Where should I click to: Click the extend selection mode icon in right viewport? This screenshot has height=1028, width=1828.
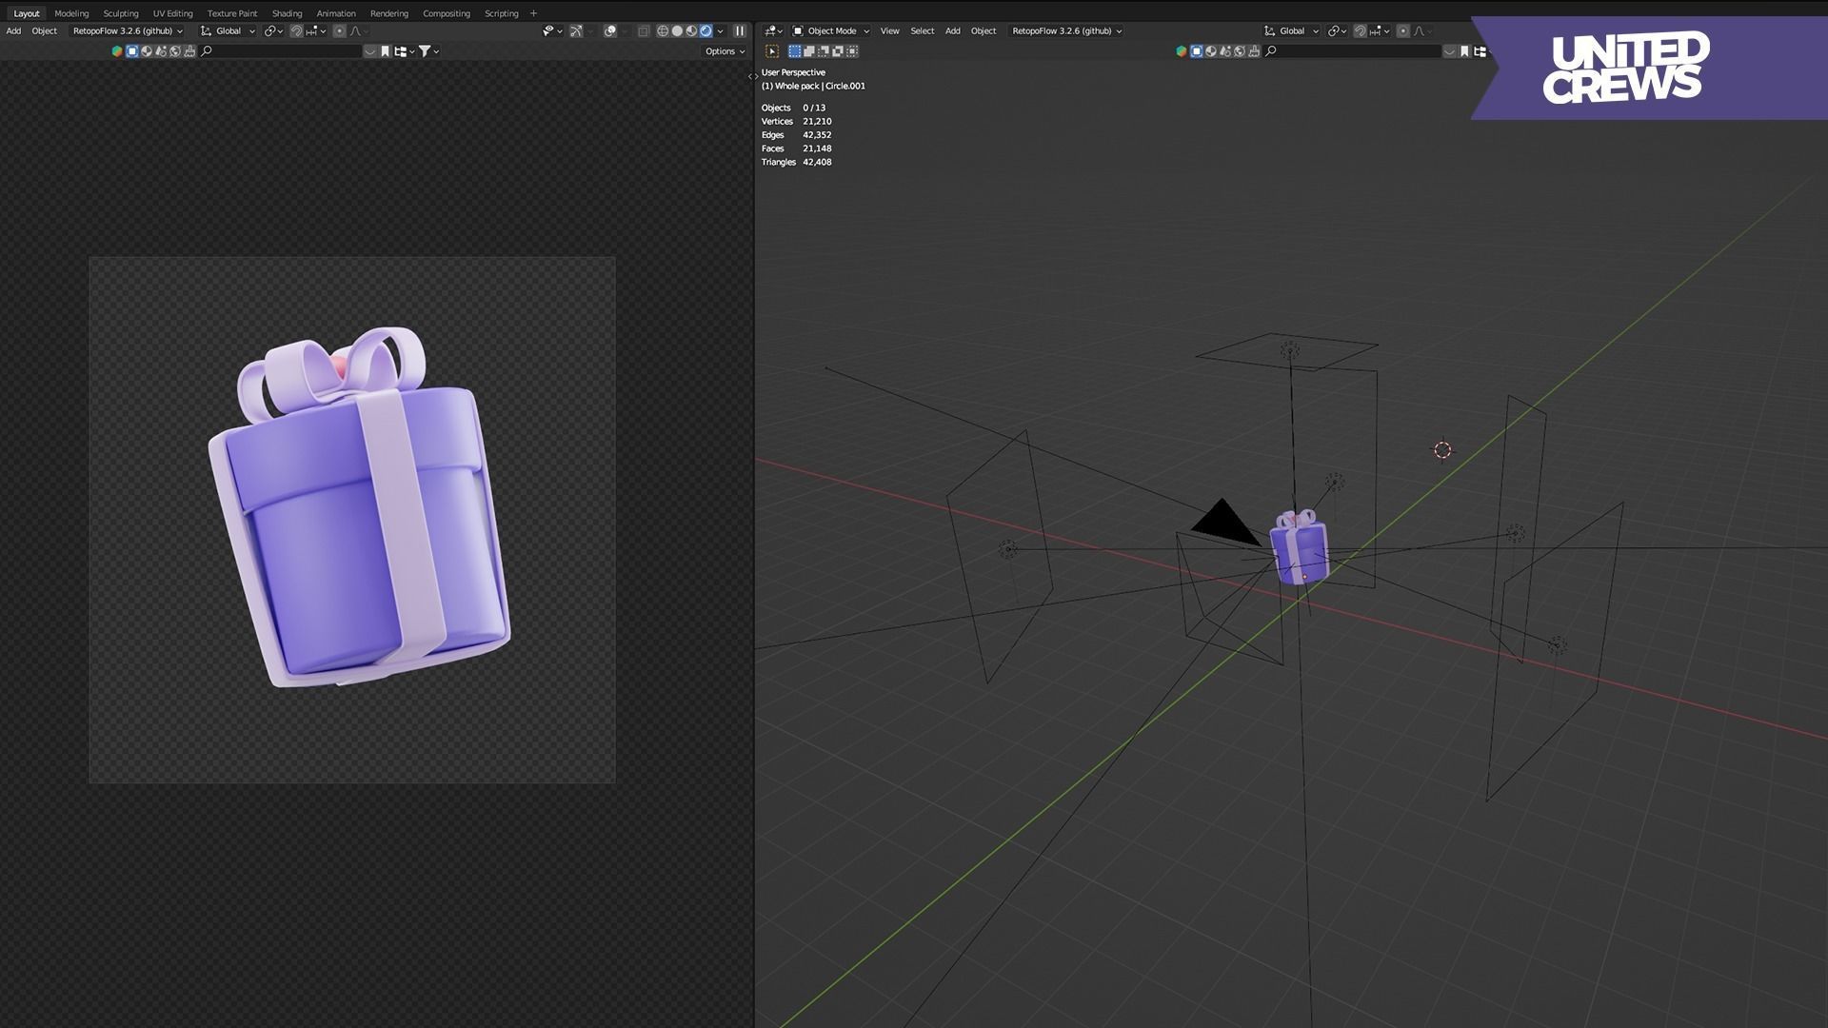pos(809,51)
